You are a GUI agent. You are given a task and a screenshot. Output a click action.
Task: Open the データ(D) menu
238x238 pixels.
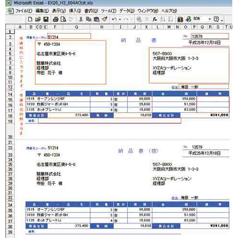coord(127,11)
